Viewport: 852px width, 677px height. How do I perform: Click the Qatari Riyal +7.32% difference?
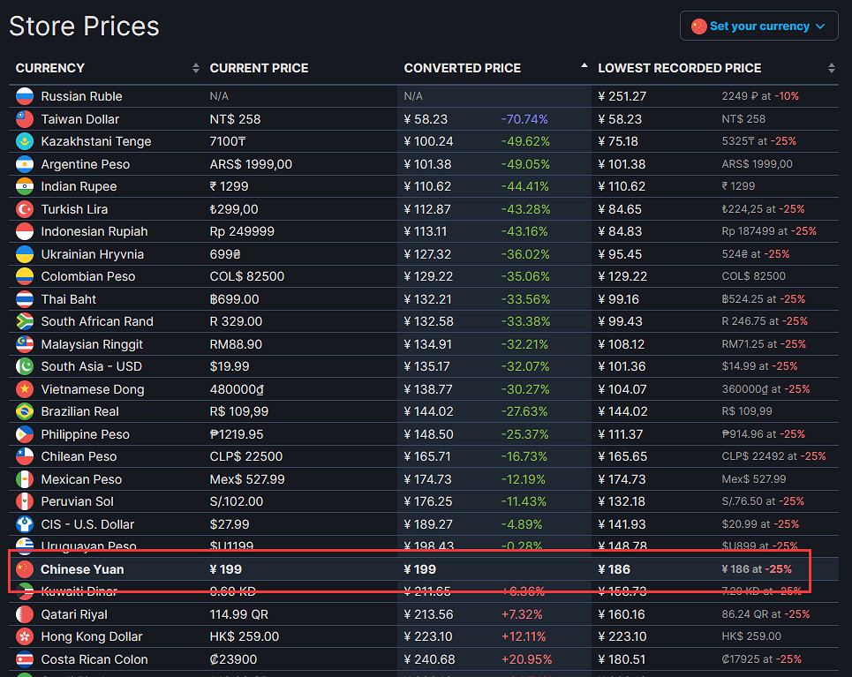click(x=522, y=614)
